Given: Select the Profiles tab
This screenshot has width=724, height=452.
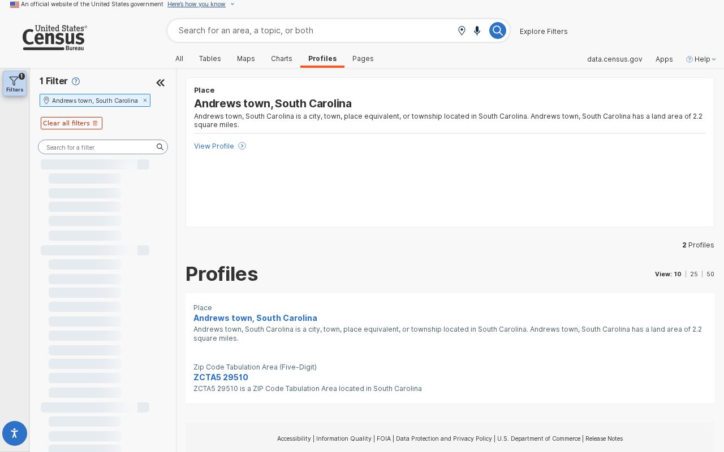Looking at the screenshot, I should coord(322,59).
